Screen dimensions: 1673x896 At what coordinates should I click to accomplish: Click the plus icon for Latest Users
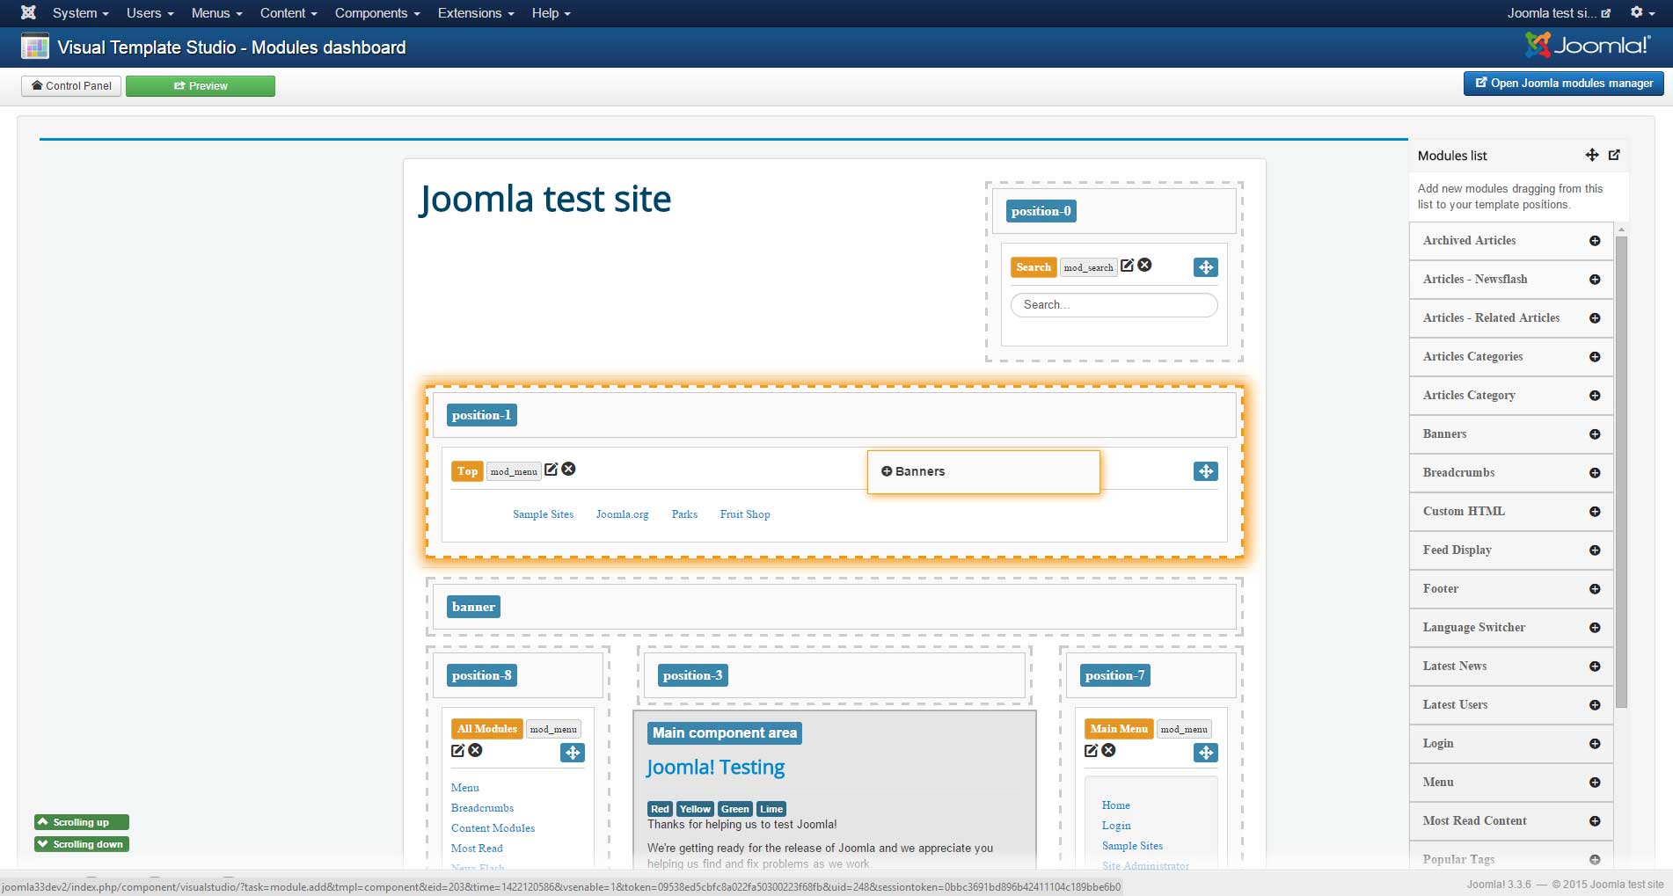click(1595, 705)
